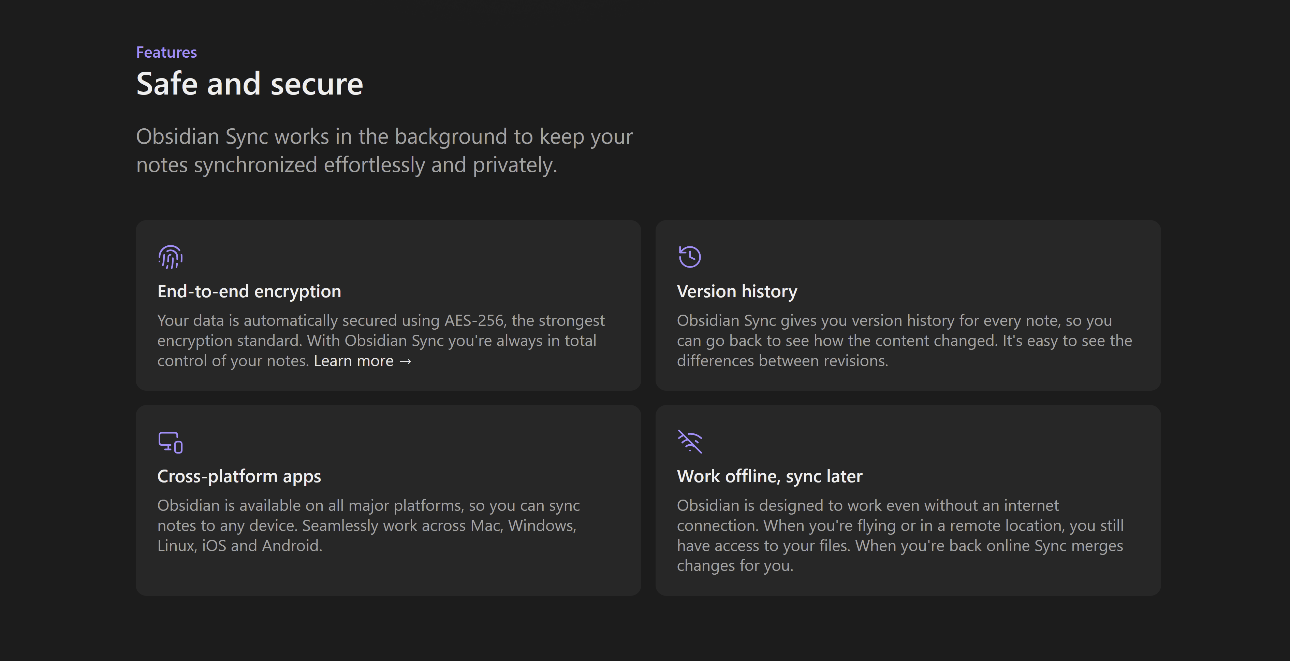Click the version history clock icon
Image resolution: width=1290 pixels, height=661 pixels.
[x=690, y=257]
